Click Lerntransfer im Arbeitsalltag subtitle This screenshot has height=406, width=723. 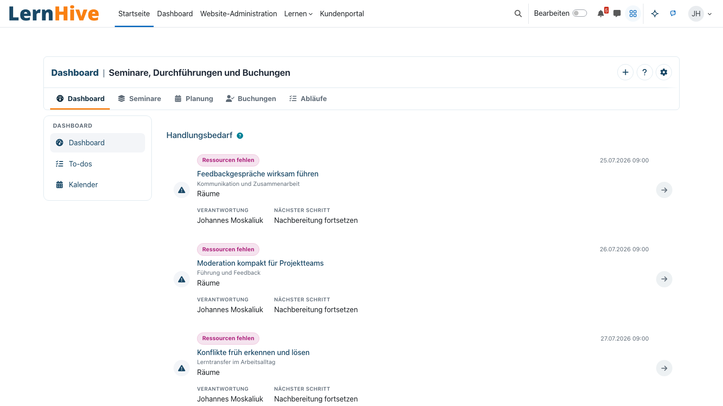coord(236,362)
